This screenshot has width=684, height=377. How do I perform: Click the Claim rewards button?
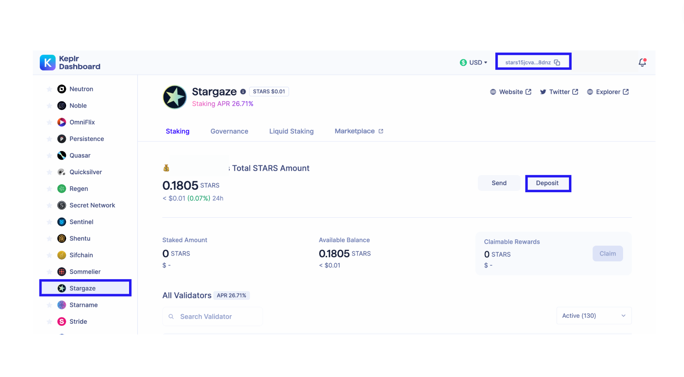tap(608, 253)
